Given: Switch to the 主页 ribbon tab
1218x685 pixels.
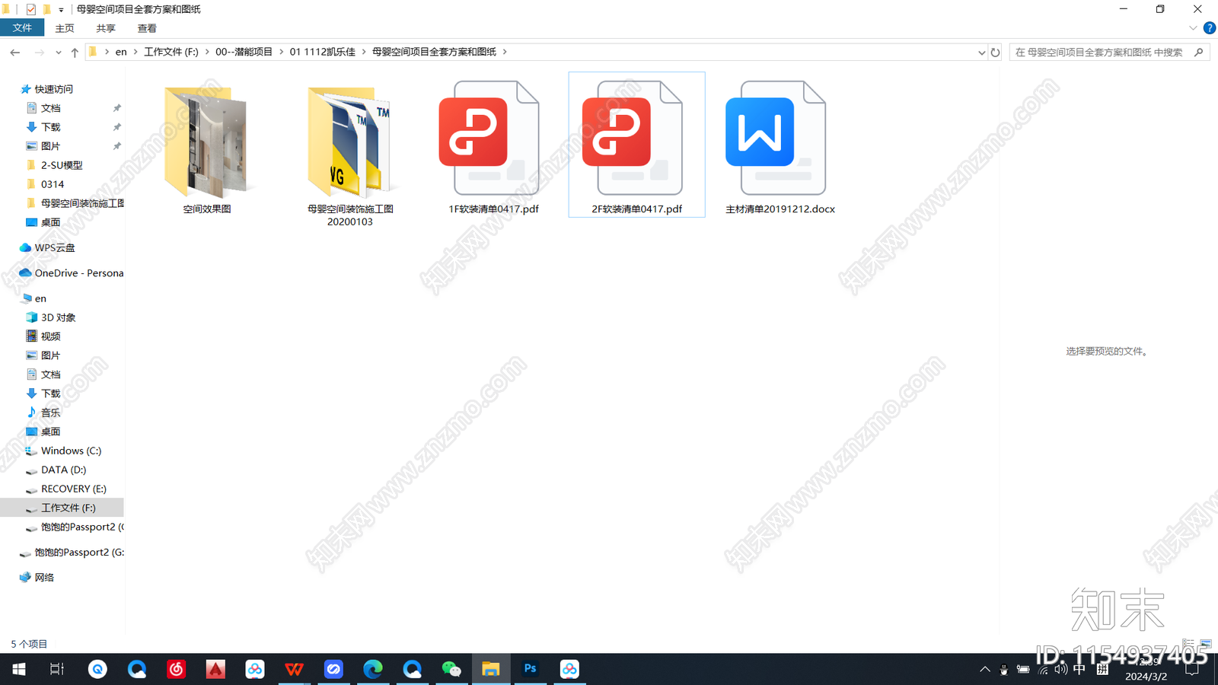Looking at the screenshot, I should pyautogui.click(x=65, y=28).
